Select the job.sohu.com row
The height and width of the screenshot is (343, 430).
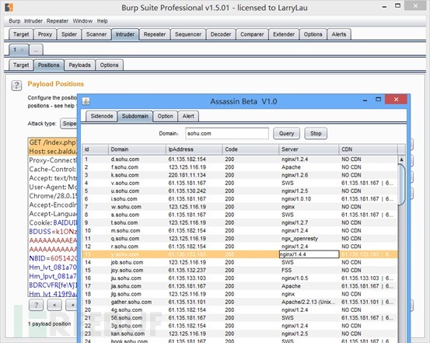(x=239, y=262)
